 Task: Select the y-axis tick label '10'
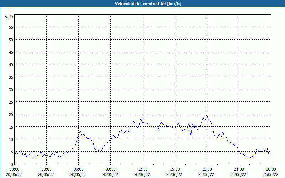[x=11, y=139]
